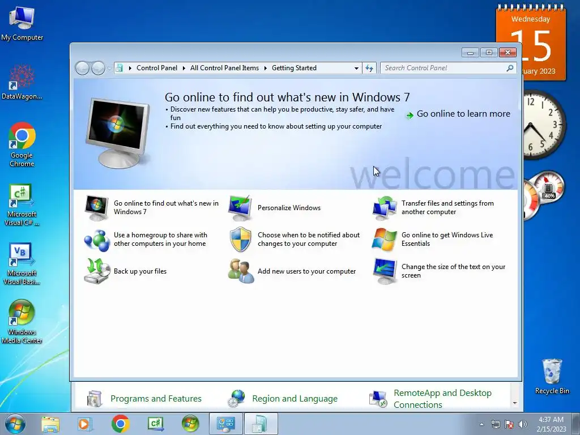
Task: Switch to the Getting Started taskbar window
Action: tap(261, 424)
